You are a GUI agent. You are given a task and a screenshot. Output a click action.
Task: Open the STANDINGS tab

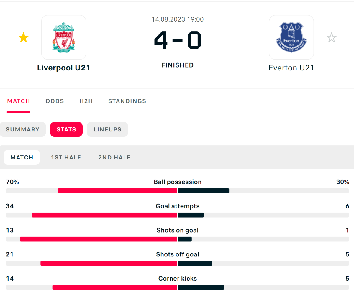click(127, 101)
